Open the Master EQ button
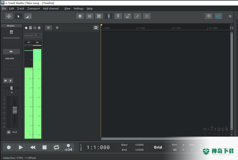 point(11,51)
